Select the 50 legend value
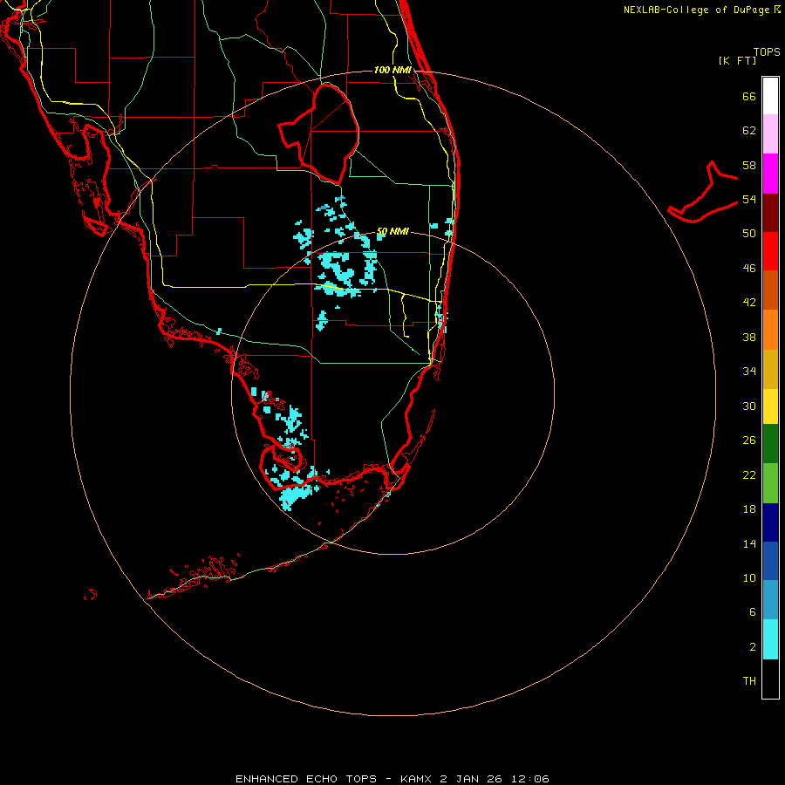 (749, 233)
